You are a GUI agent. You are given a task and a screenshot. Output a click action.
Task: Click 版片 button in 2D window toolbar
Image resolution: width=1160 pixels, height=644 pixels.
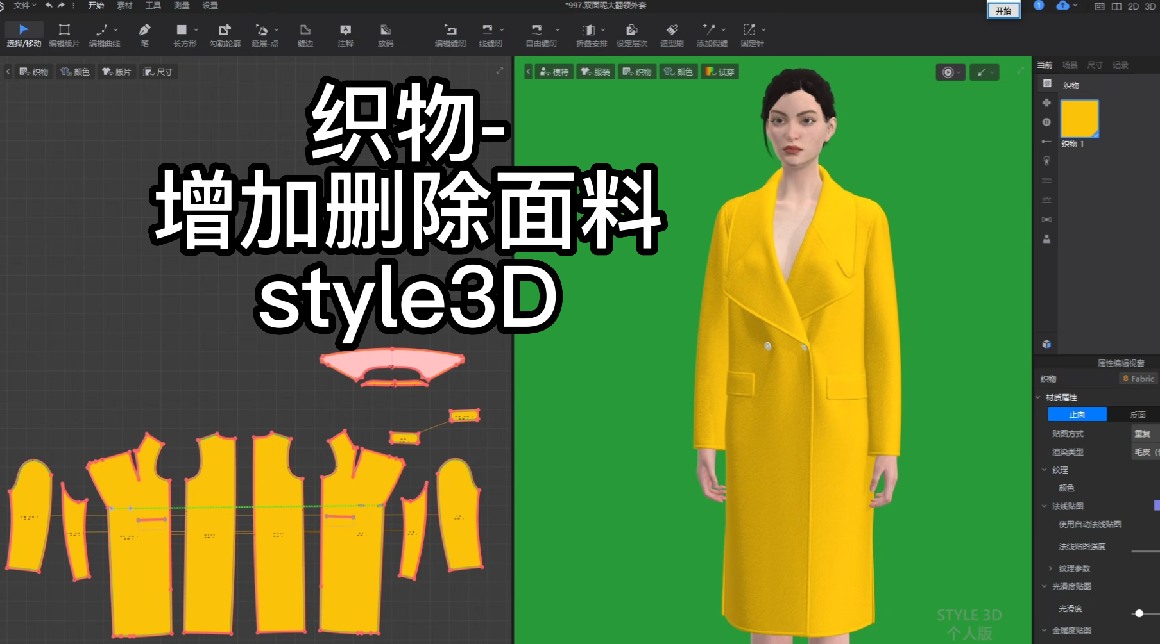(x=117, y=72)
